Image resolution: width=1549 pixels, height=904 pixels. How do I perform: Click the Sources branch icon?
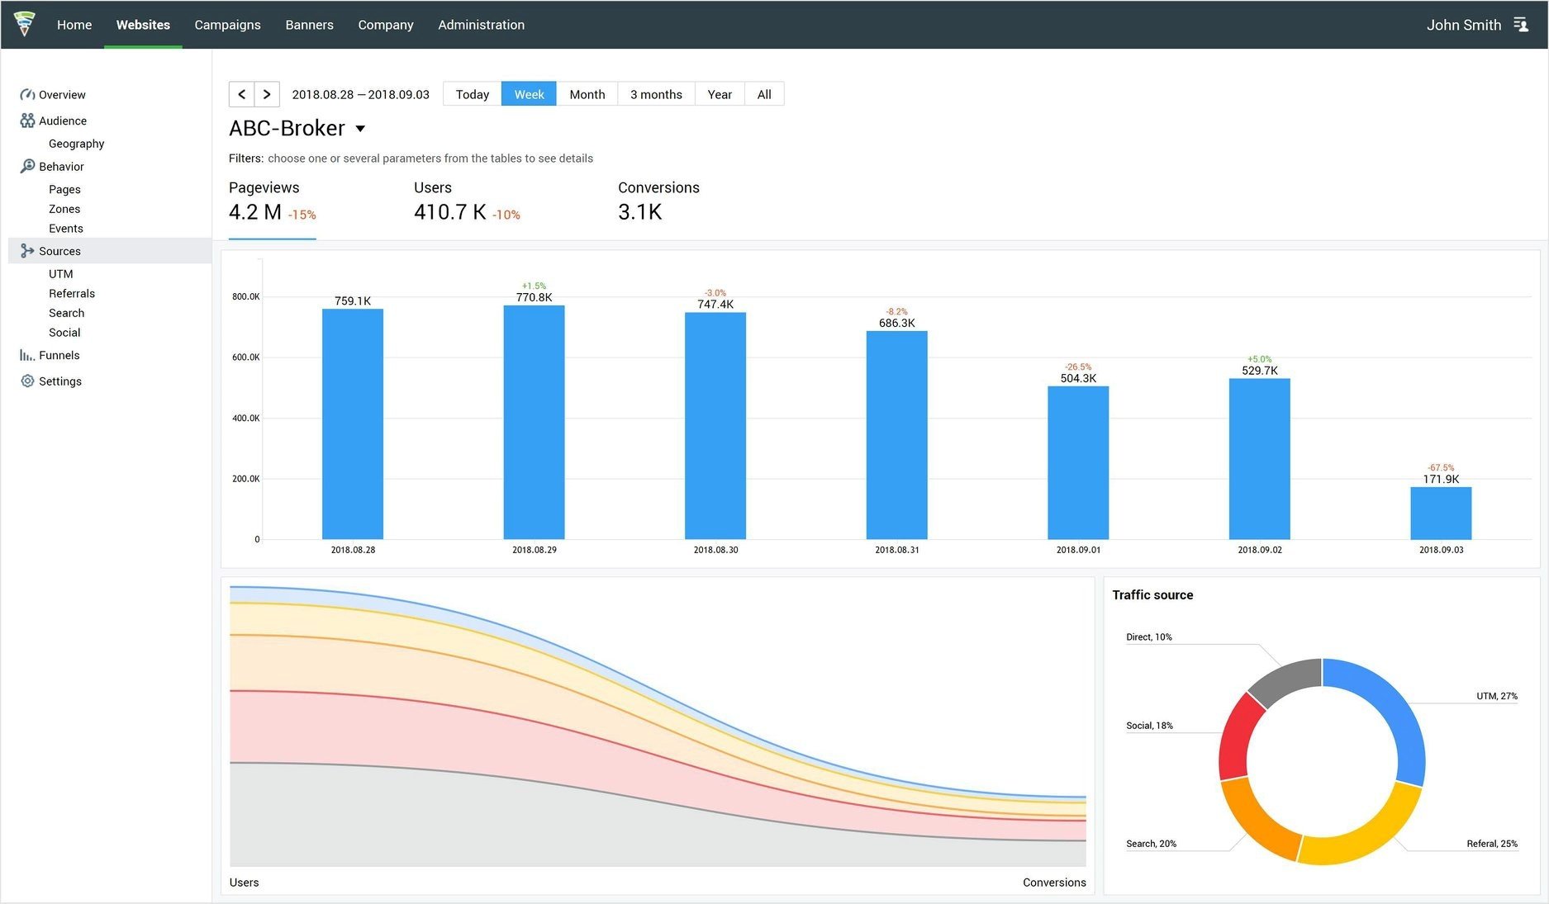(27, 251)
